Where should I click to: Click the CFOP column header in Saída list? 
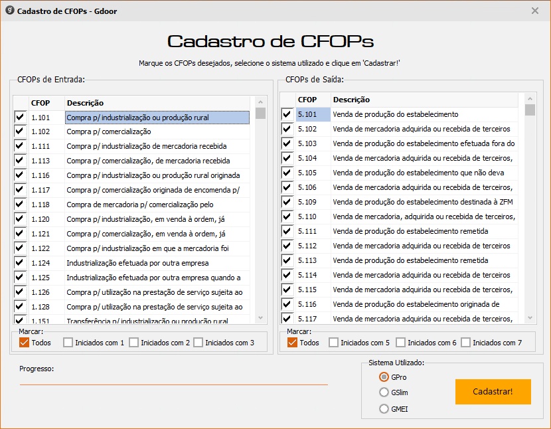click(313, 100)
